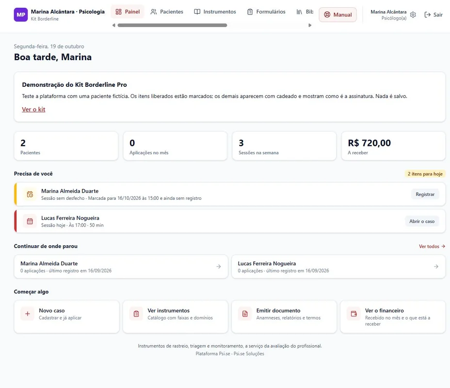Open Ver todos link
This screenshot has height=388, width=450.
pos(432,246)
